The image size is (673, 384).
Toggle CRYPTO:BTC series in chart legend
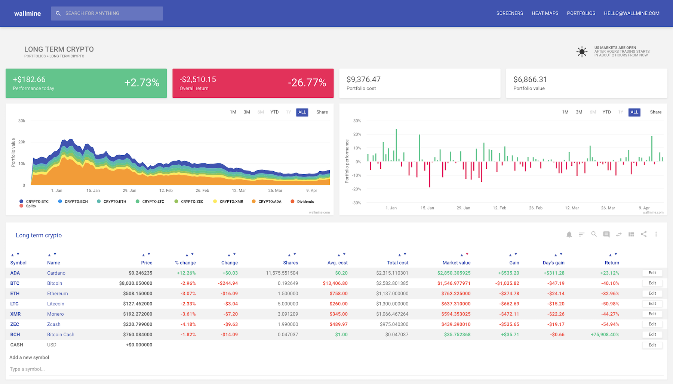pyautogui.click(x=34, y=202)
